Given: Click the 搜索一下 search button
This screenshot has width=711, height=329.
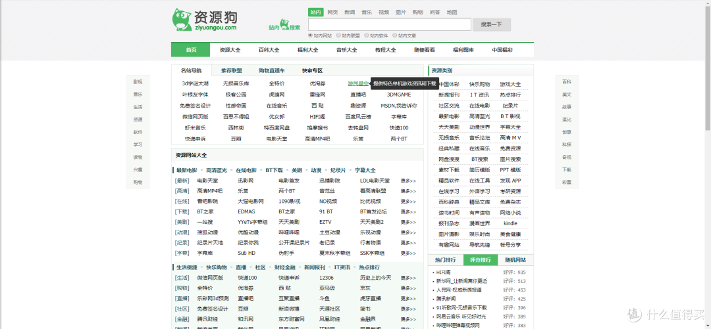Looking at the screenshot, I should click(492, 24).
